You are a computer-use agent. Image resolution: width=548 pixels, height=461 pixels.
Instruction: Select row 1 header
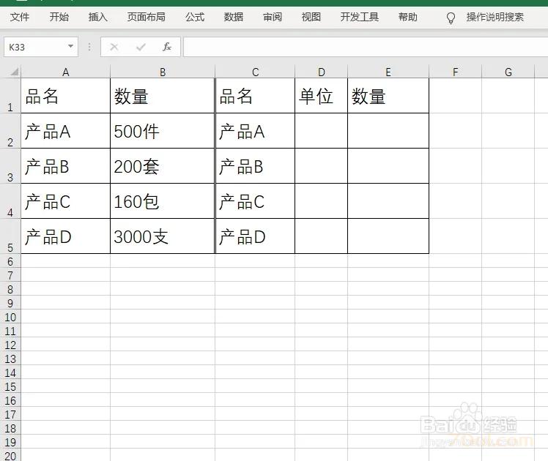(10, 96)
